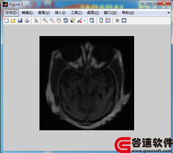This screenshot has width=173, height=153.
Task: Click on the brain MRI image
Action: click(x=87, y=83)
